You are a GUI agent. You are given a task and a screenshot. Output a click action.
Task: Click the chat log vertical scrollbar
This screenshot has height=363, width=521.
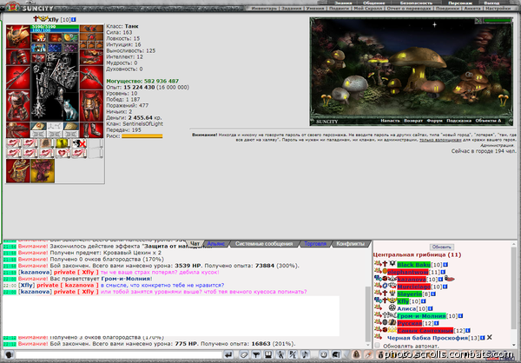(368, 314)
